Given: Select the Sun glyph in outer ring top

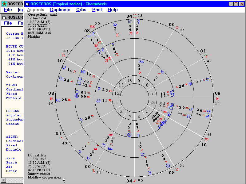Looking at the screenshot, I should 115,24.
